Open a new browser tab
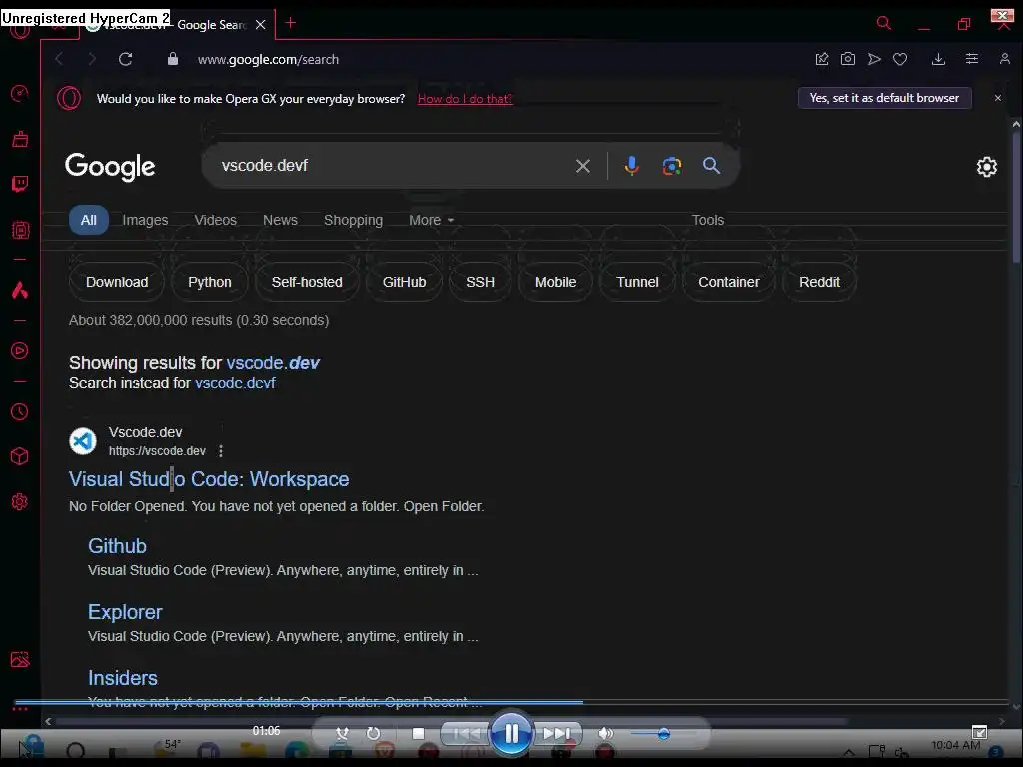 [291, 24]
